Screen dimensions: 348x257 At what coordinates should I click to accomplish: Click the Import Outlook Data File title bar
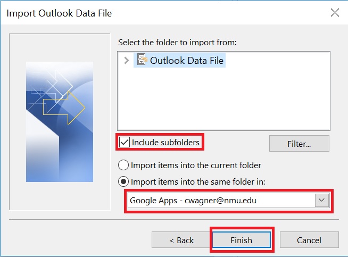tap(160, 12)
